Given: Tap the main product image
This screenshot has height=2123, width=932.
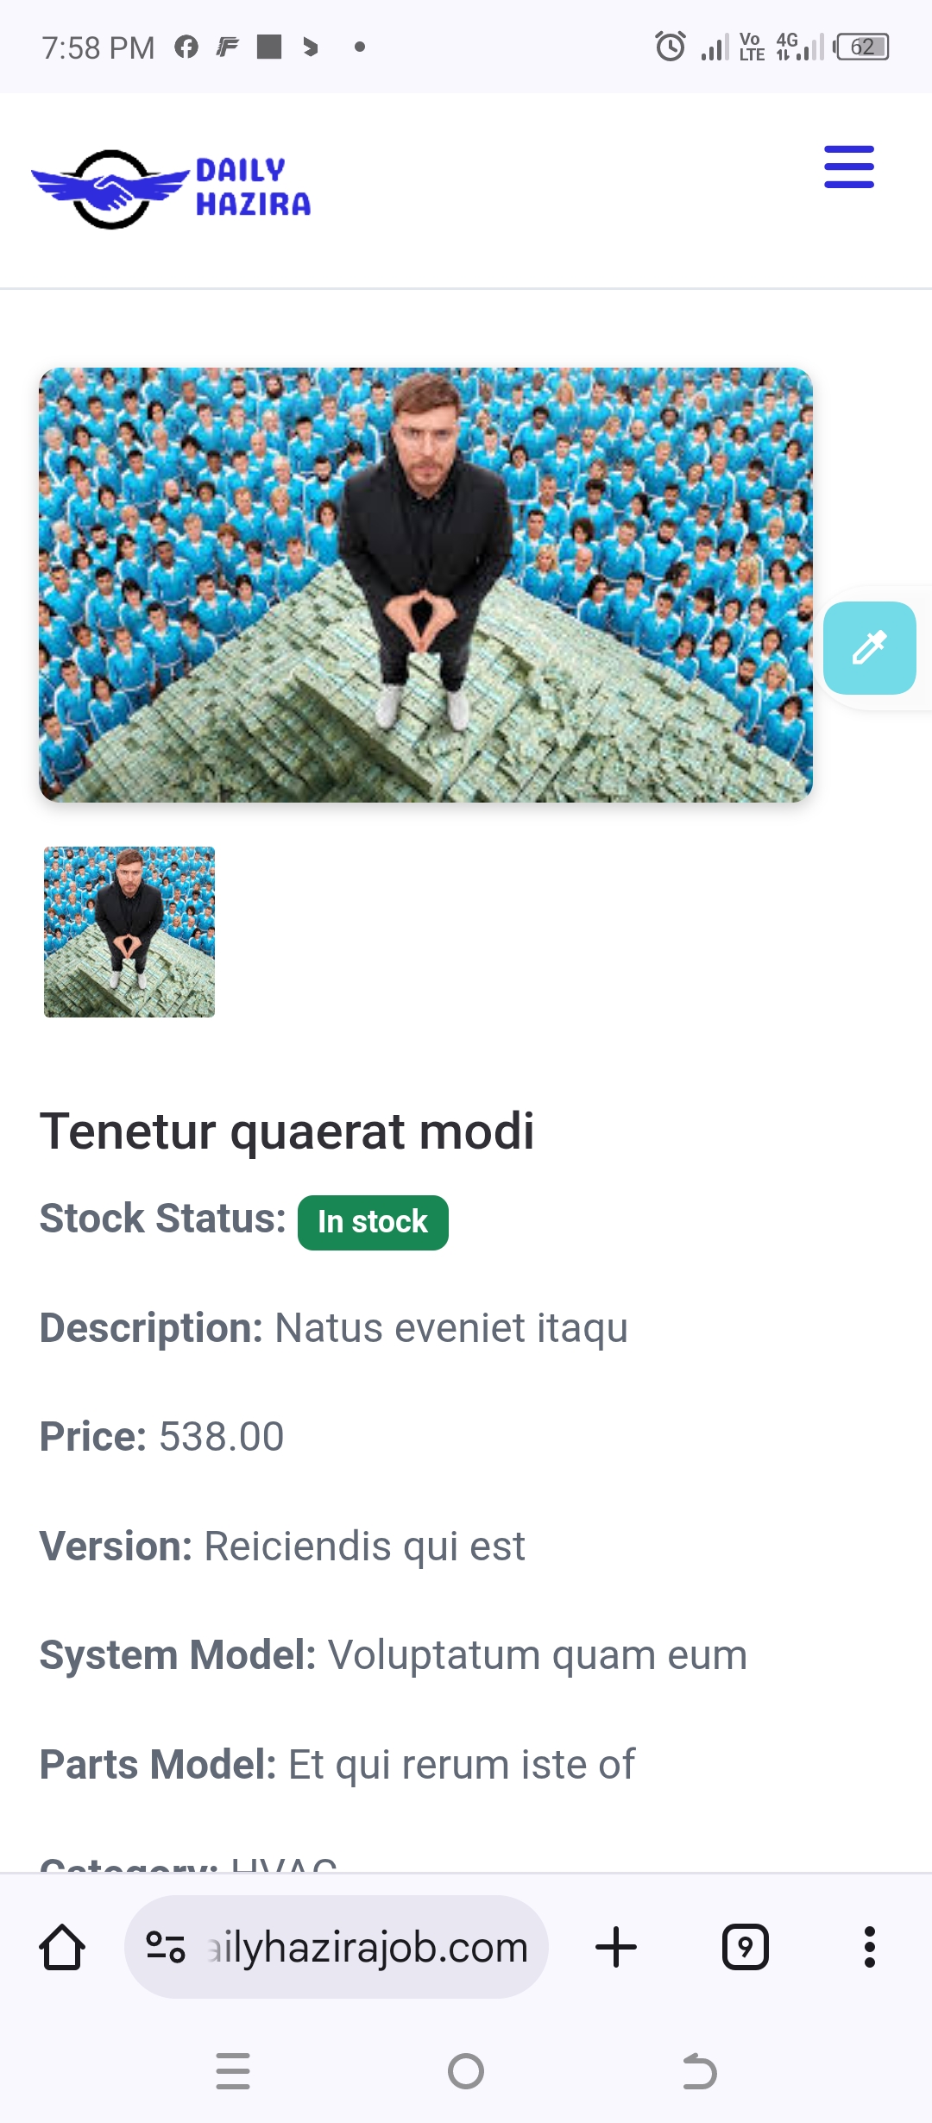Looking at the screenshot, I should [425, 585].
